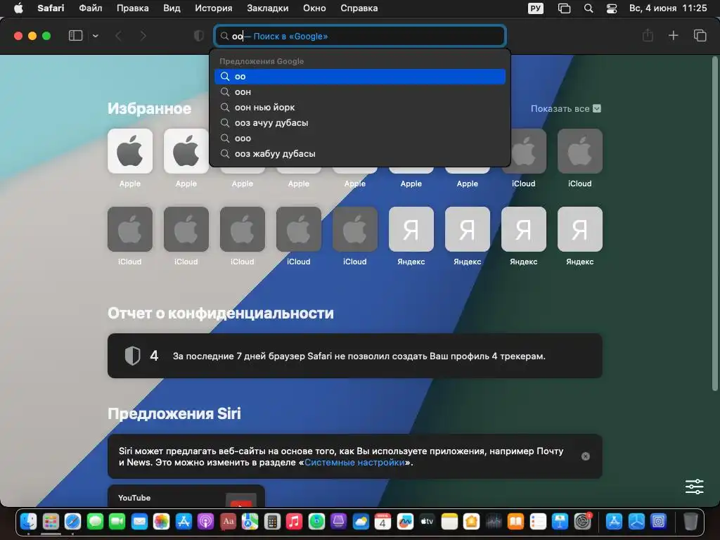Select the highlighted suggestion «оо»
The image size is (720, 540).
coord(360,77)
